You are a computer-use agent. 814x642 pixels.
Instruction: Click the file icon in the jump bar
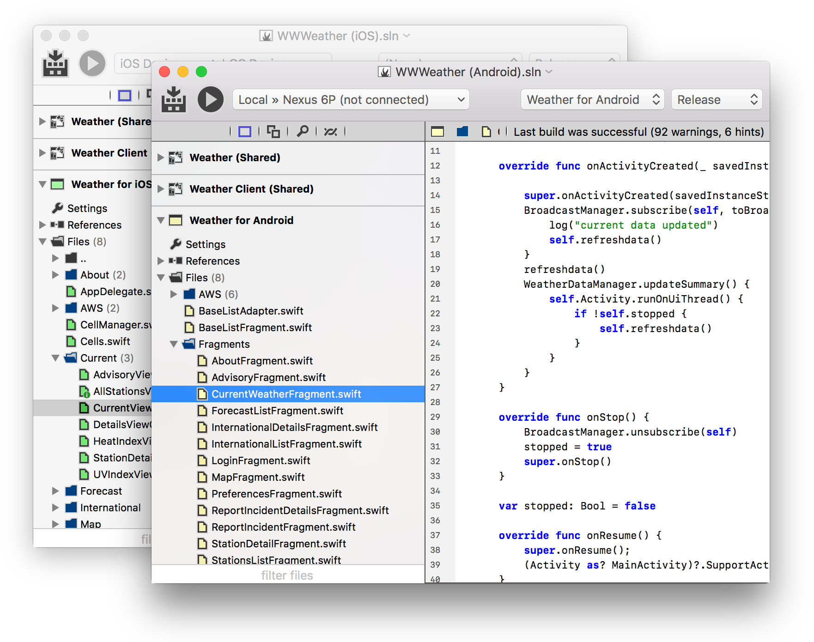pyautogui.click(x=486, y=132)
